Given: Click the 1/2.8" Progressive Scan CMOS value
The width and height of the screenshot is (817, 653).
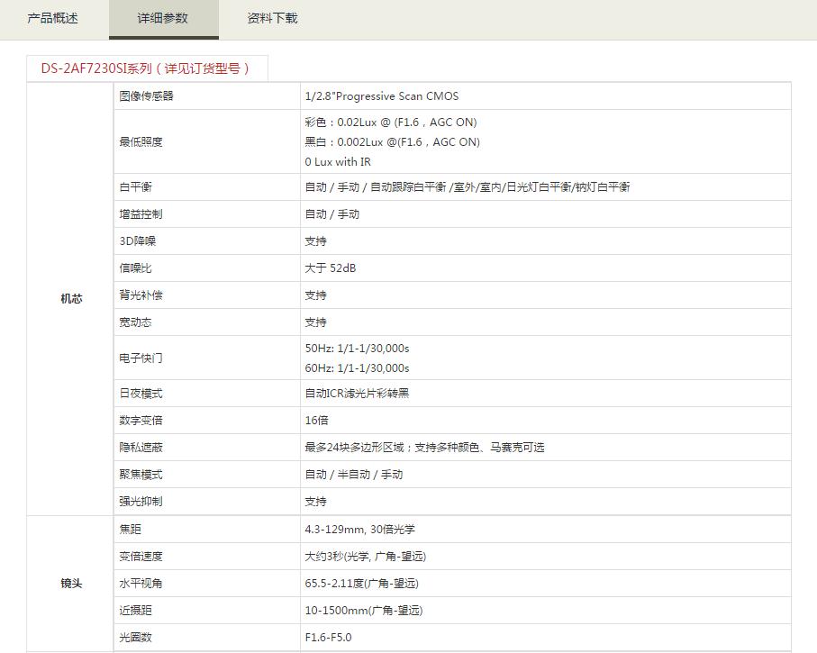Looking at the screenshot, I should pos(382,96).
